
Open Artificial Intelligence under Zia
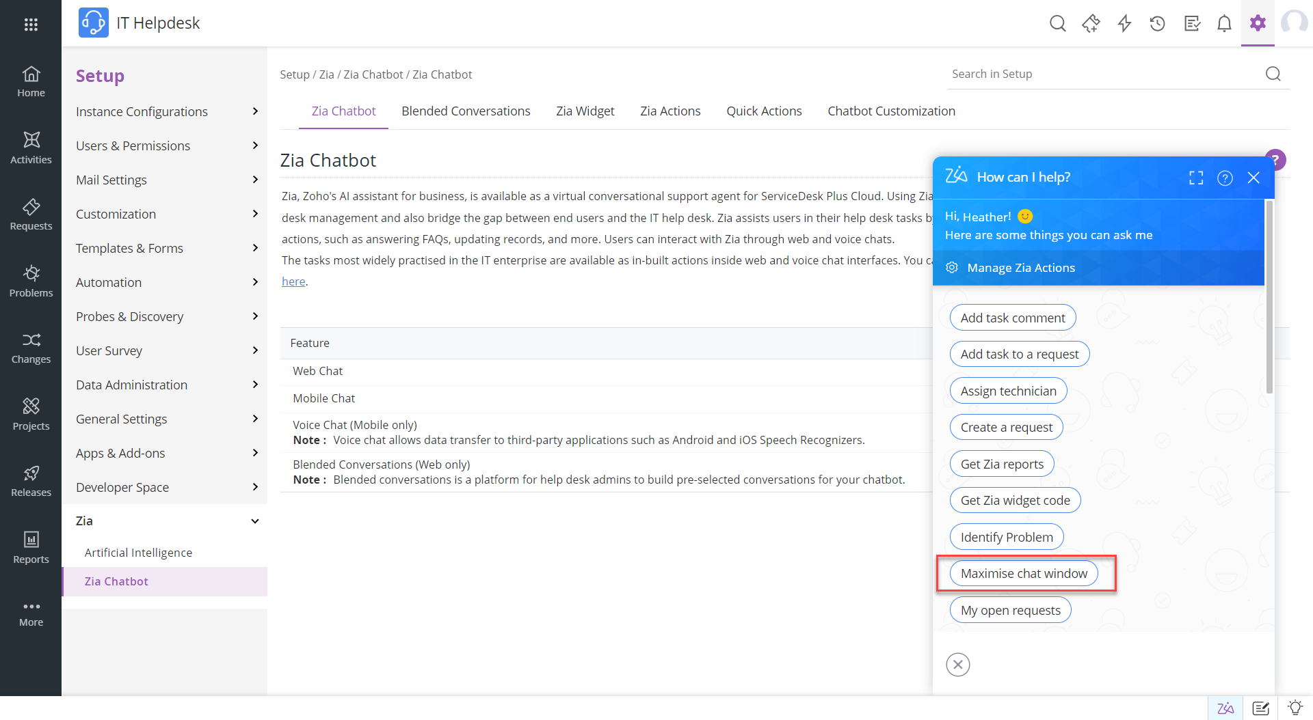[138, 553]
